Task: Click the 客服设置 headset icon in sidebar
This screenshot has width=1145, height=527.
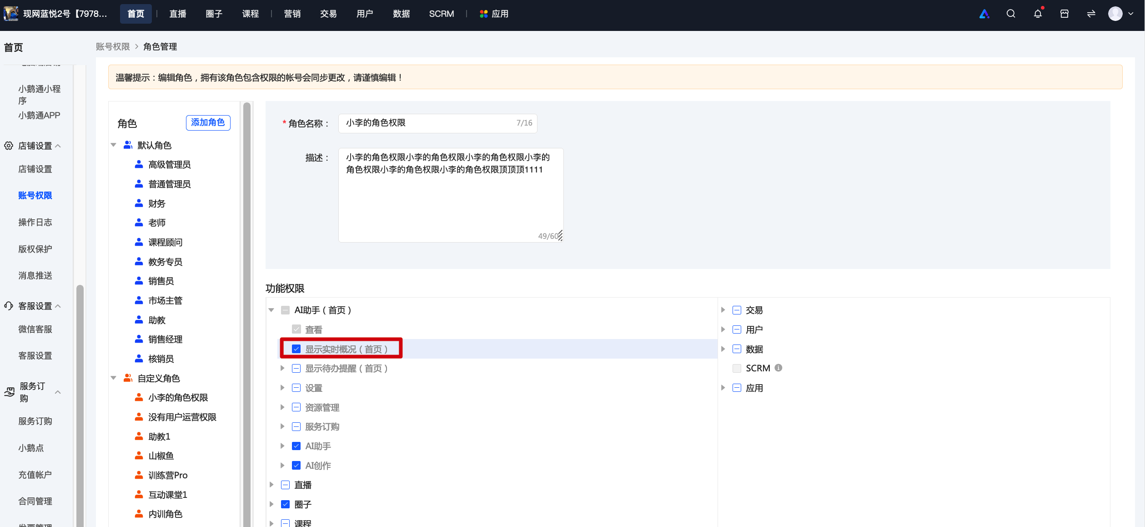Action: 9,306
